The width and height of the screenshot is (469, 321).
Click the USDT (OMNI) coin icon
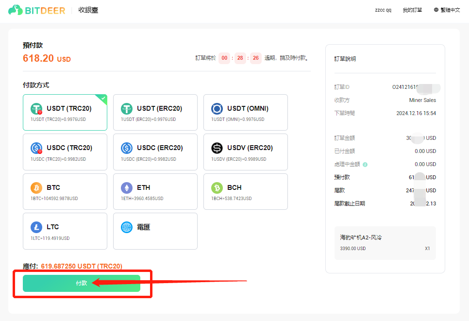217,109
